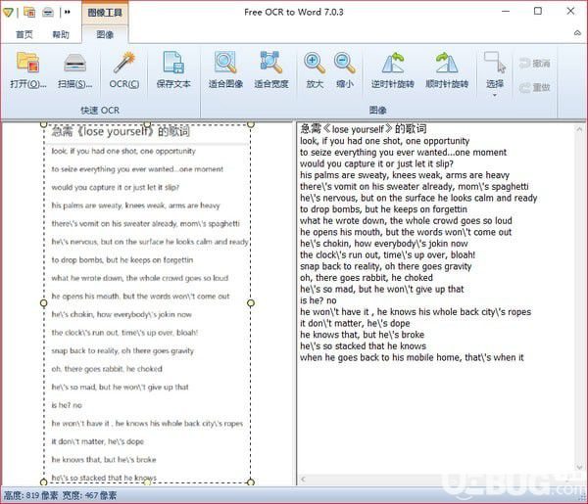The height and width of the screenshot is (504, 588).
Task: Click OCR output line 'would you capture it or just let it slip?'
Action: [376, 164]
